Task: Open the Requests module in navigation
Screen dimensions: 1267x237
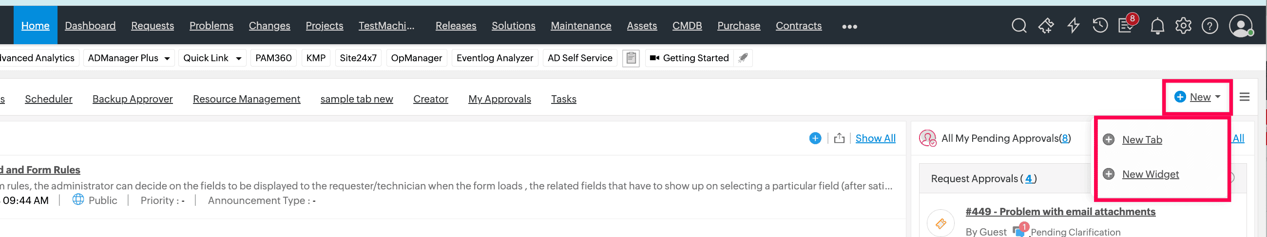Action: [x=153, y=26]
